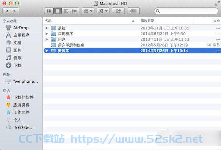This screenshot has height=150, width=221.
Task: Switch to Cover Flow view
Action: pos(75,11)
